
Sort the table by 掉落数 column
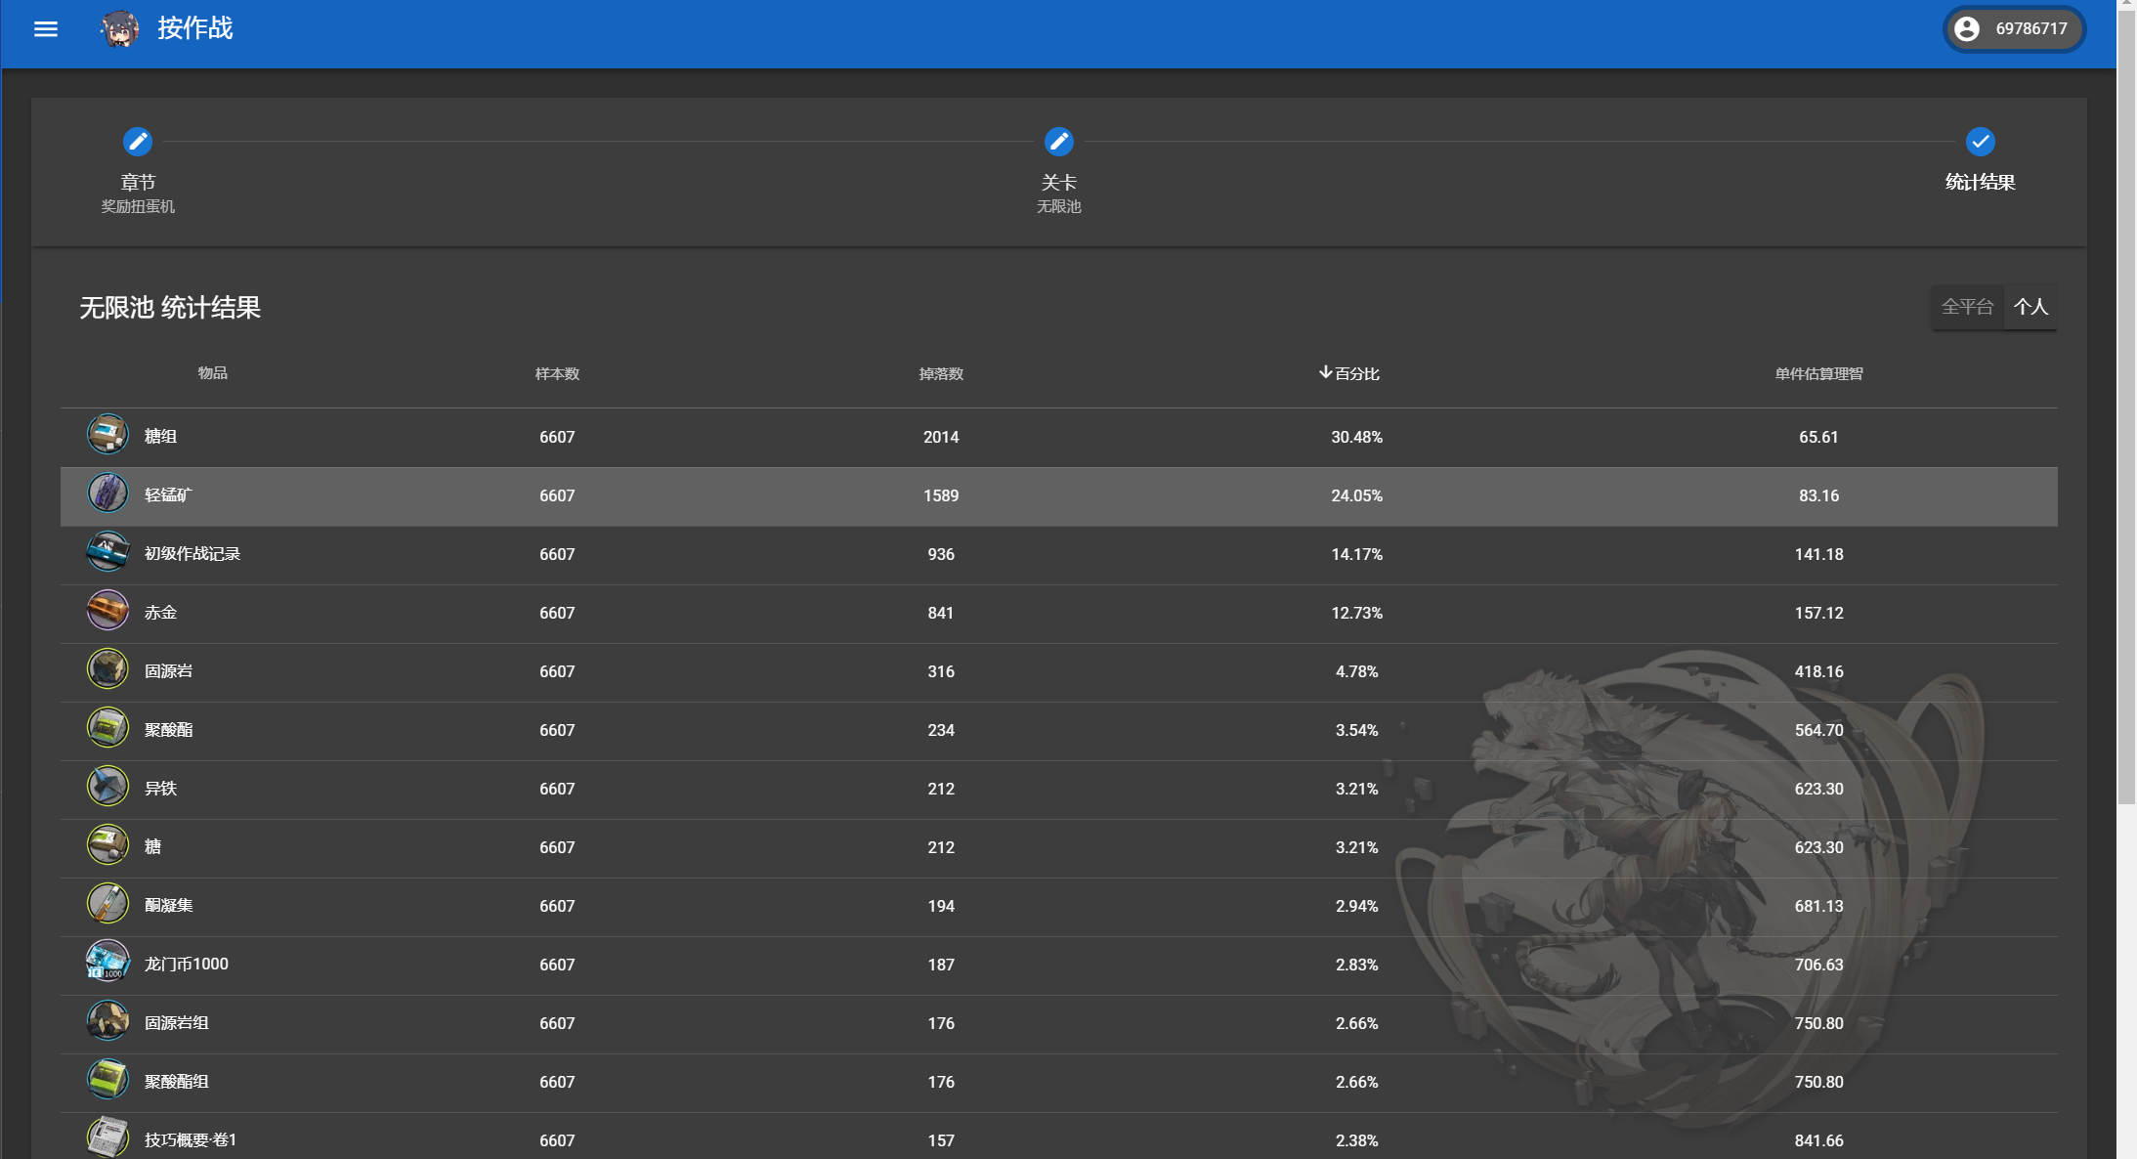(941, 372)
